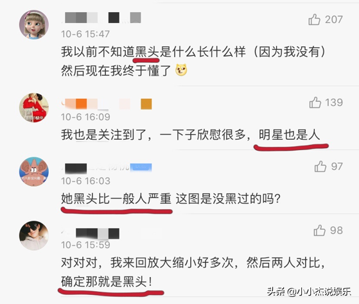The height and width of the screenshot is (304, 359).
Task: Click the doge emoji in first comment
Action: coord(181,70)
